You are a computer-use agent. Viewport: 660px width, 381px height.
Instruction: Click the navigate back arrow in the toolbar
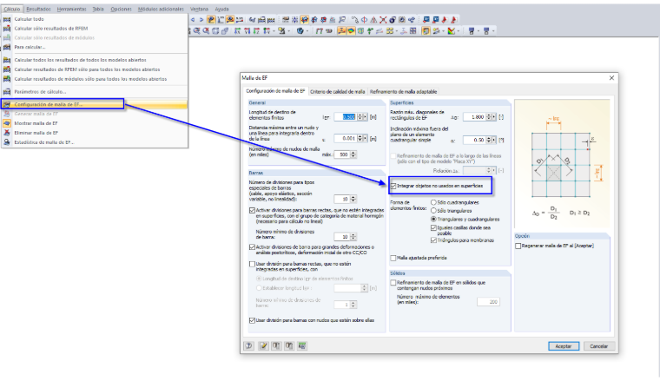pos(193,20)
